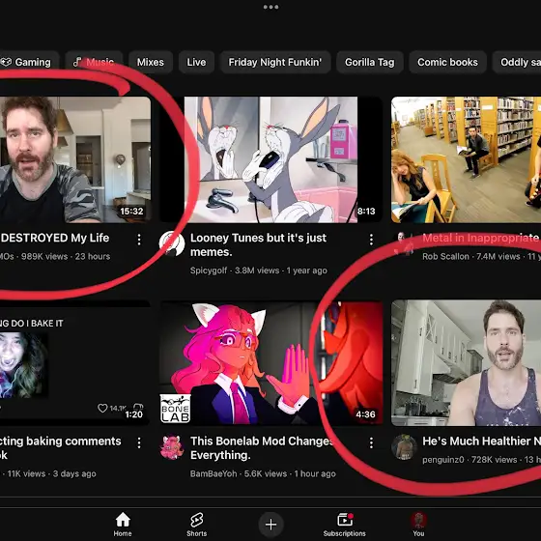Select the Mixes filter chip
This screenshot has height=541, width=541.
pyautogui.click(x=151, y=62)
